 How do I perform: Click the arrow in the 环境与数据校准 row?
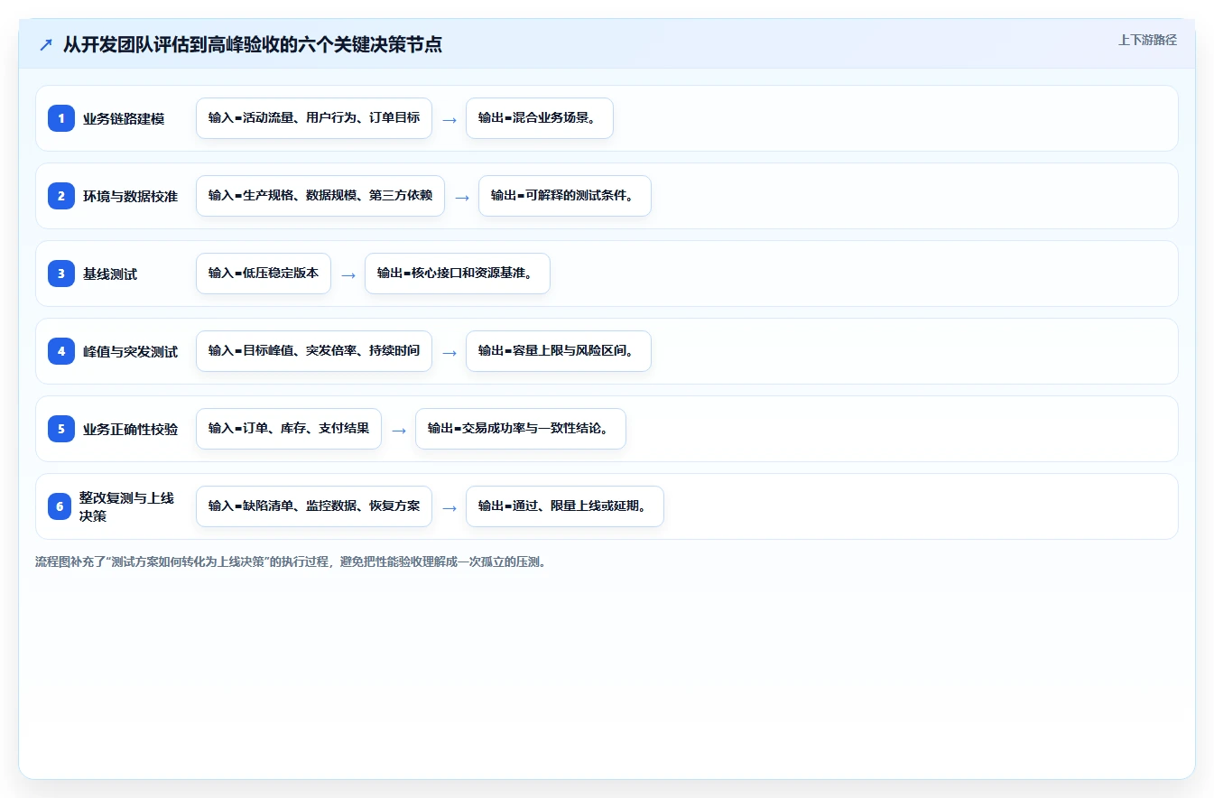[x=462, y=197]
